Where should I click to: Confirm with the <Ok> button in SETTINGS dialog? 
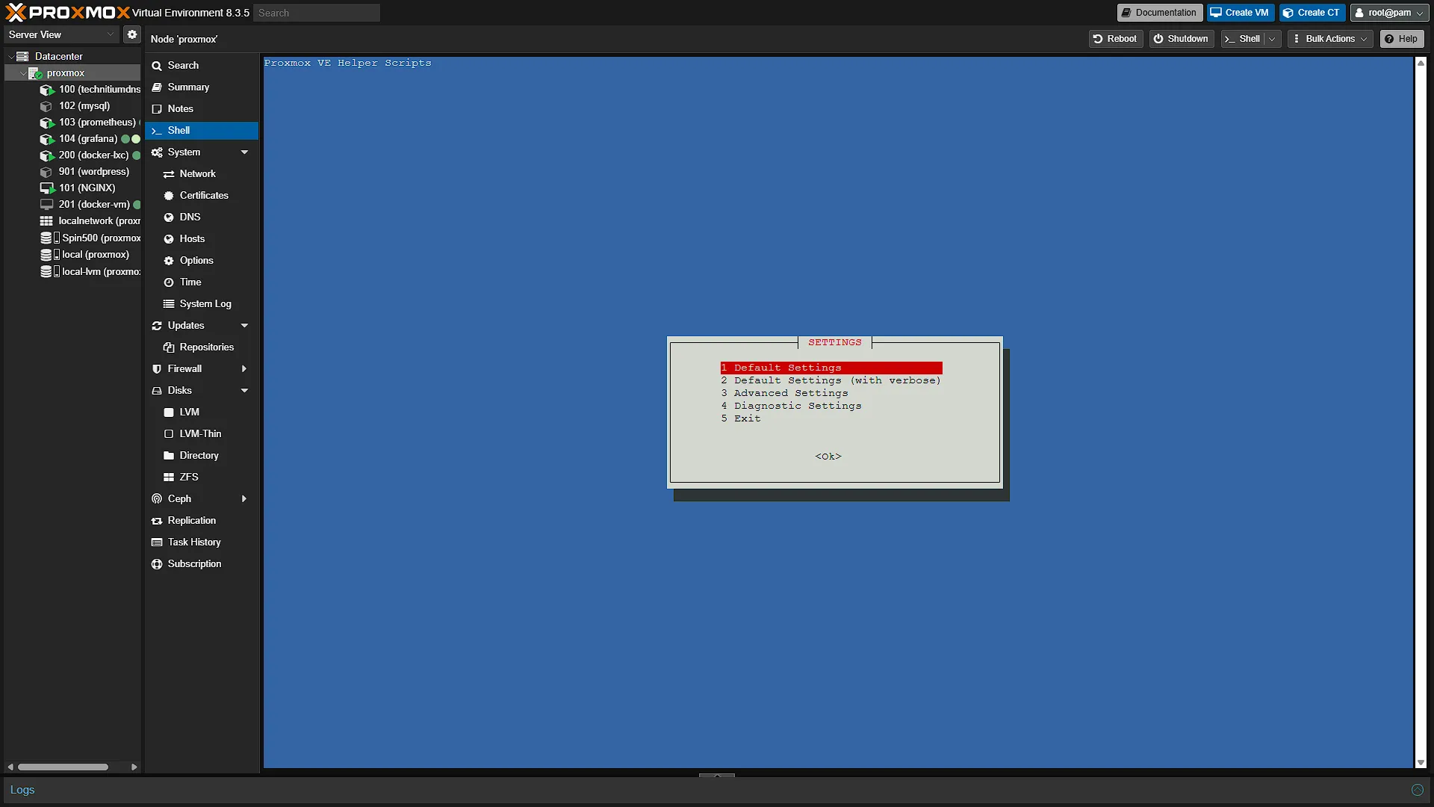coord(828,457)
